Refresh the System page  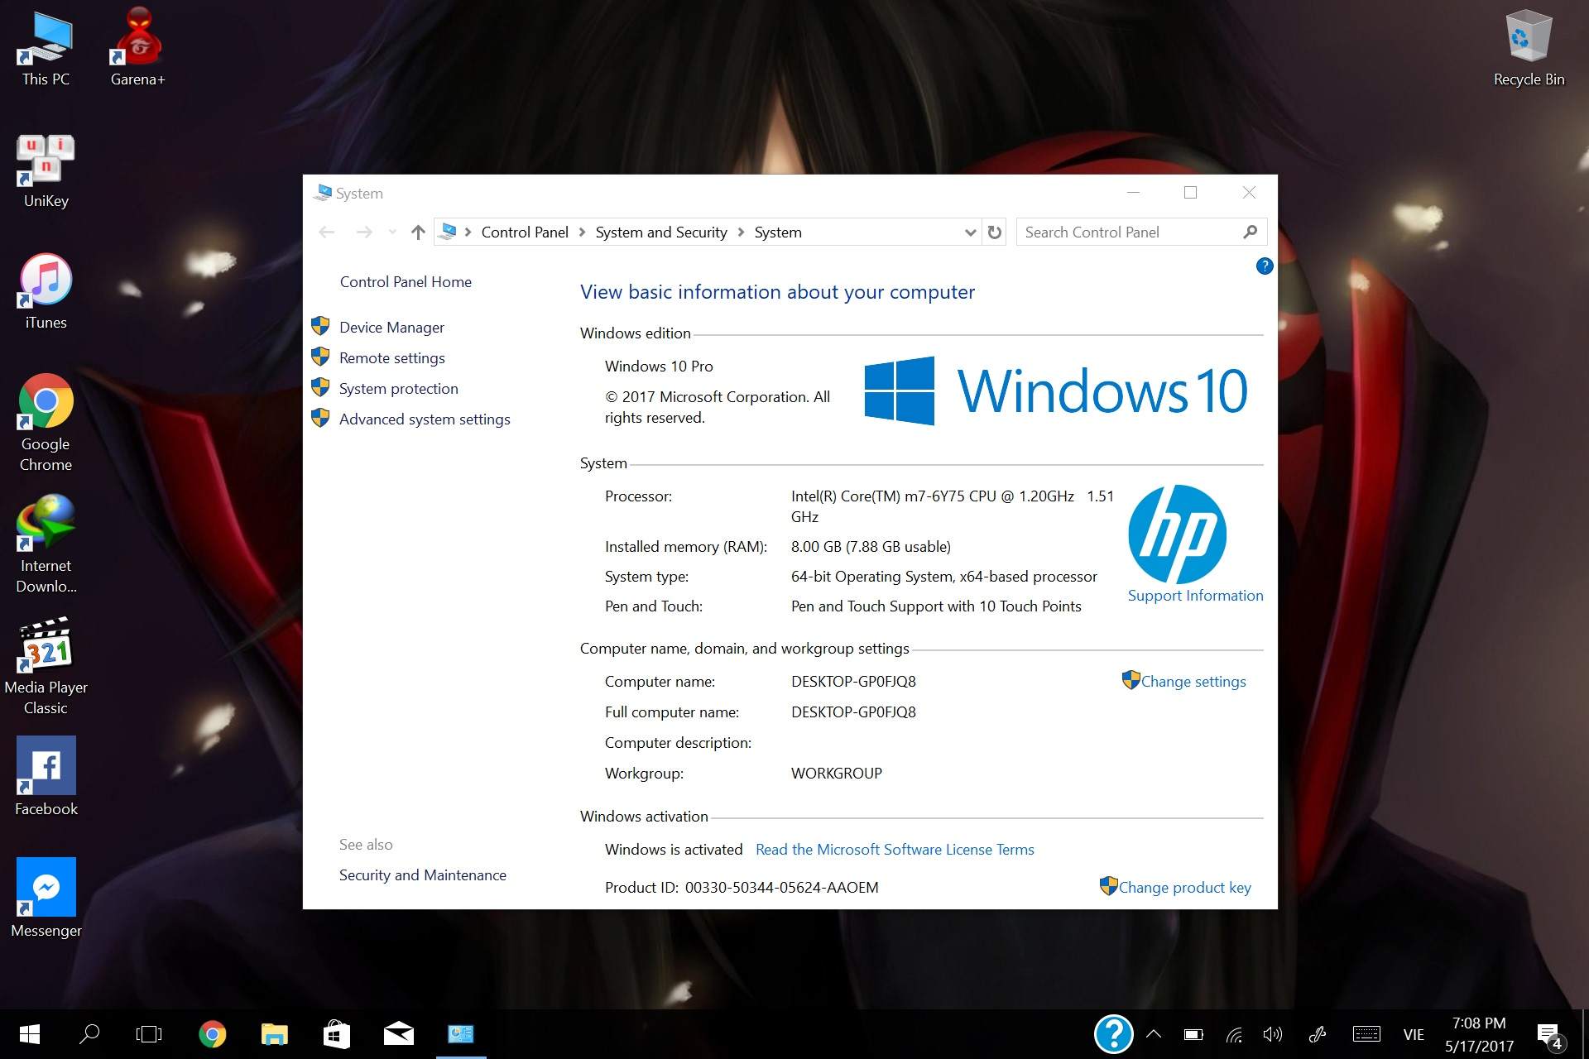995,232
